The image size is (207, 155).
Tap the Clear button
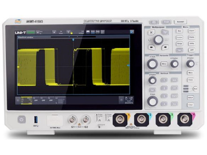tap(190, 105)
